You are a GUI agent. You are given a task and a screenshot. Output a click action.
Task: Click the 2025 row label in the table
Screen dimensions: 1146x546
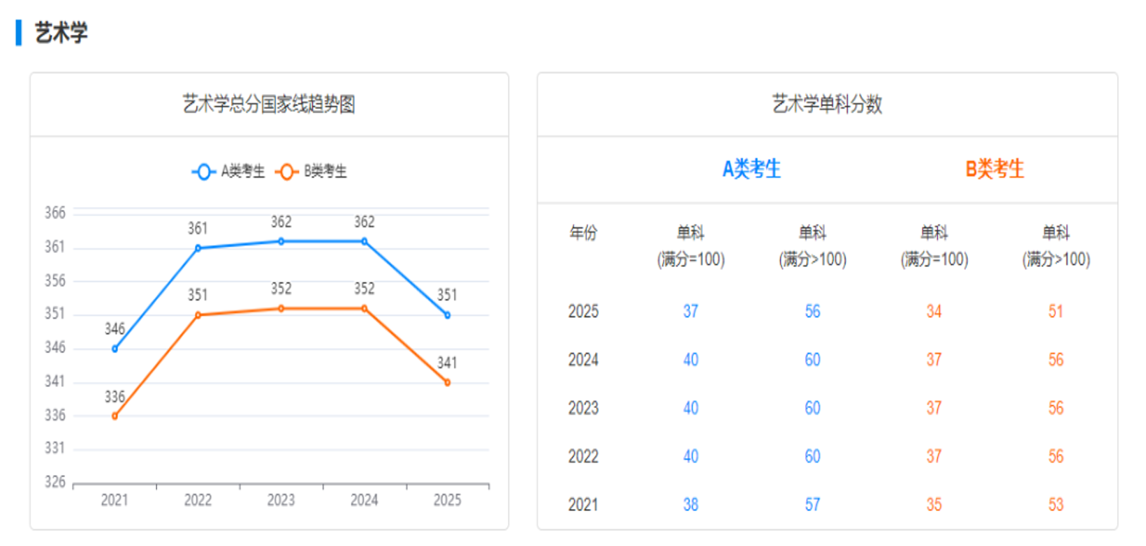[x=583, y=312]
